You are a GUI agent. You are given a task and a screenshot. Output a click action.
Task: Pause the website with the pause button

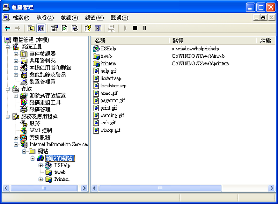click(145, 28)
